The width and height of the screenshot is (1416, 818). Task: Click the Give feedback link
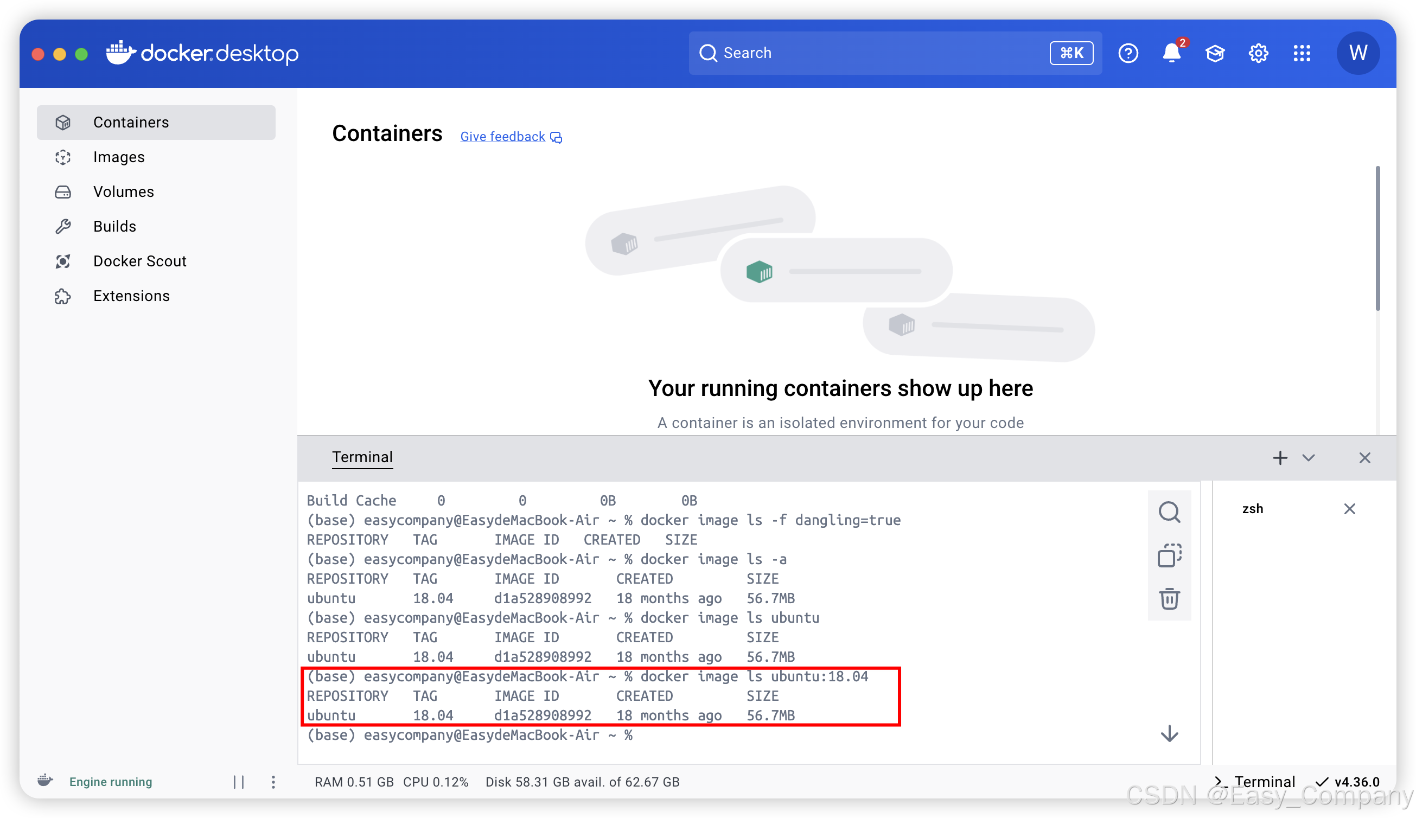(x=502, y=137)
